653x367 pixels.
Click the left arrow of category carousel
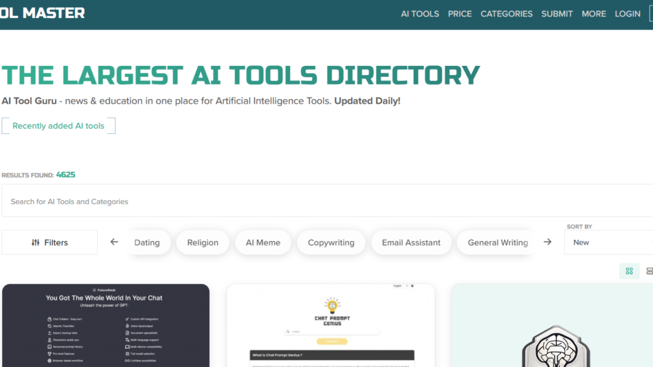[114, 242]
